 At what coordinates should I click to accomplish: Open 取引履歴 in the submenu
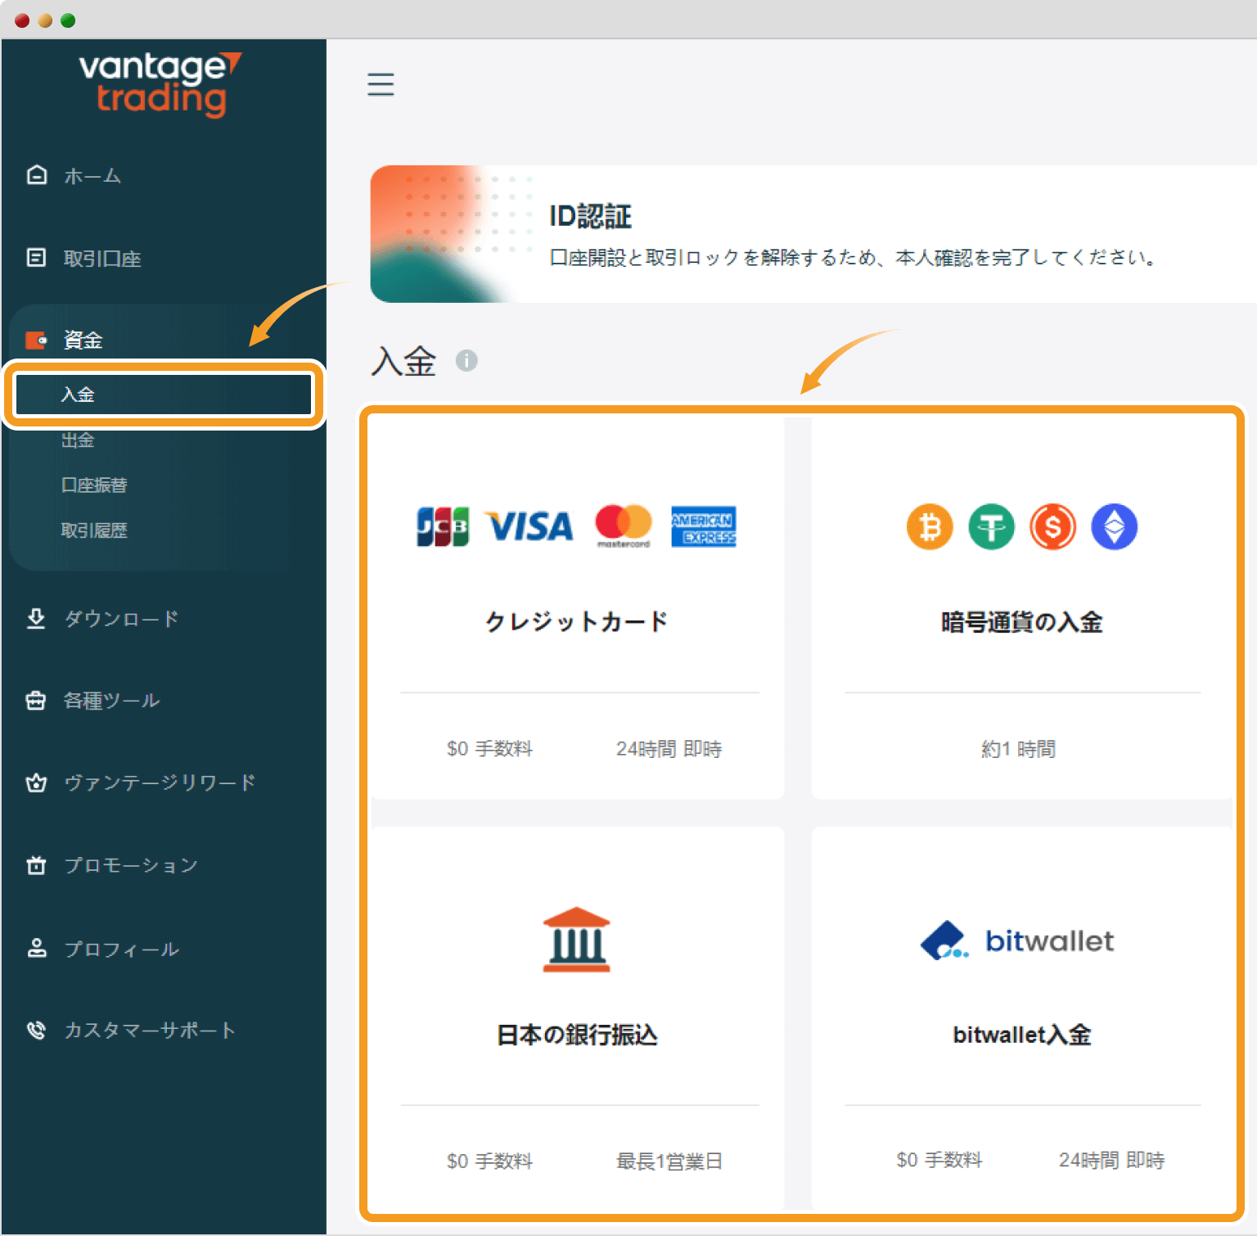(x=94, y=530)
